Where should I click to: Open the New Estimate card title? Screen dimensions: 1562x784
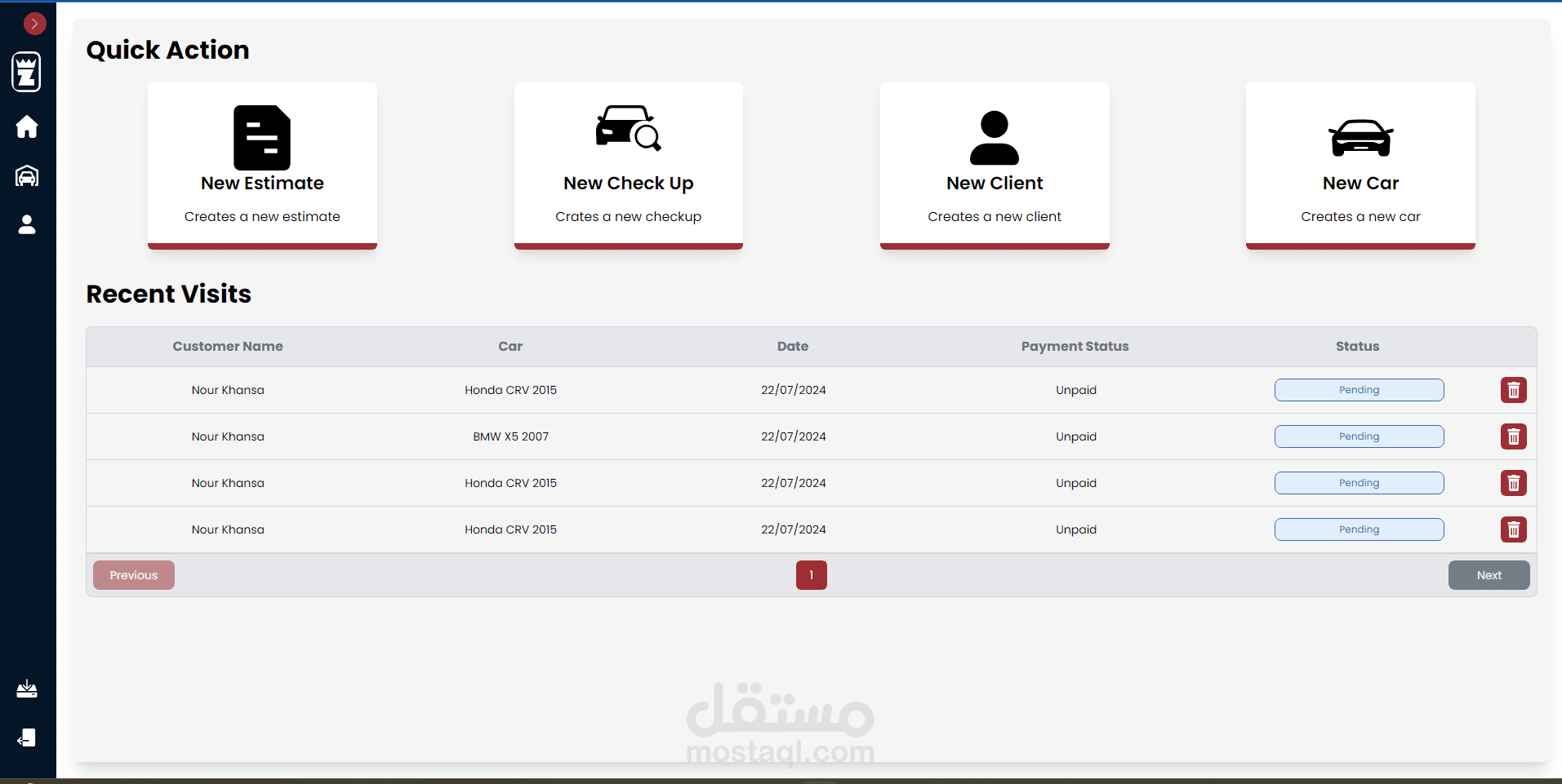[262, 184]
